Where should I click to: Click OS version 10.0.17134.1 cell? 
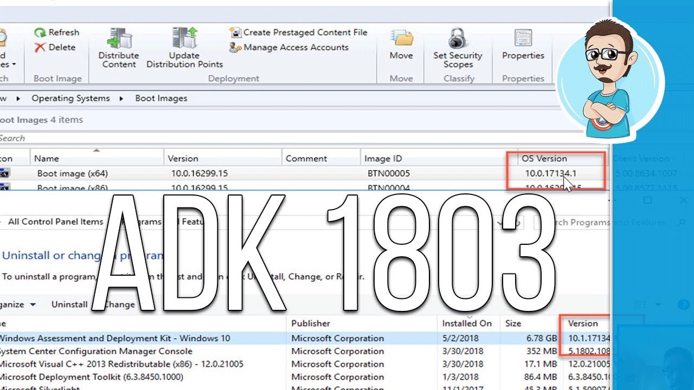[x=550, y=173]
